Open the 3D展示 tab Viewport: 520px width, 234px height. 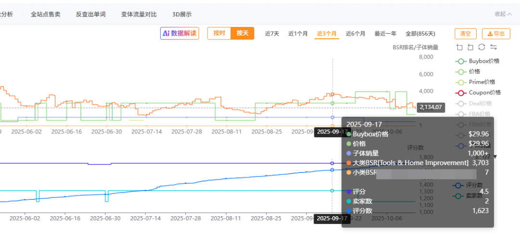click(182, 14)
